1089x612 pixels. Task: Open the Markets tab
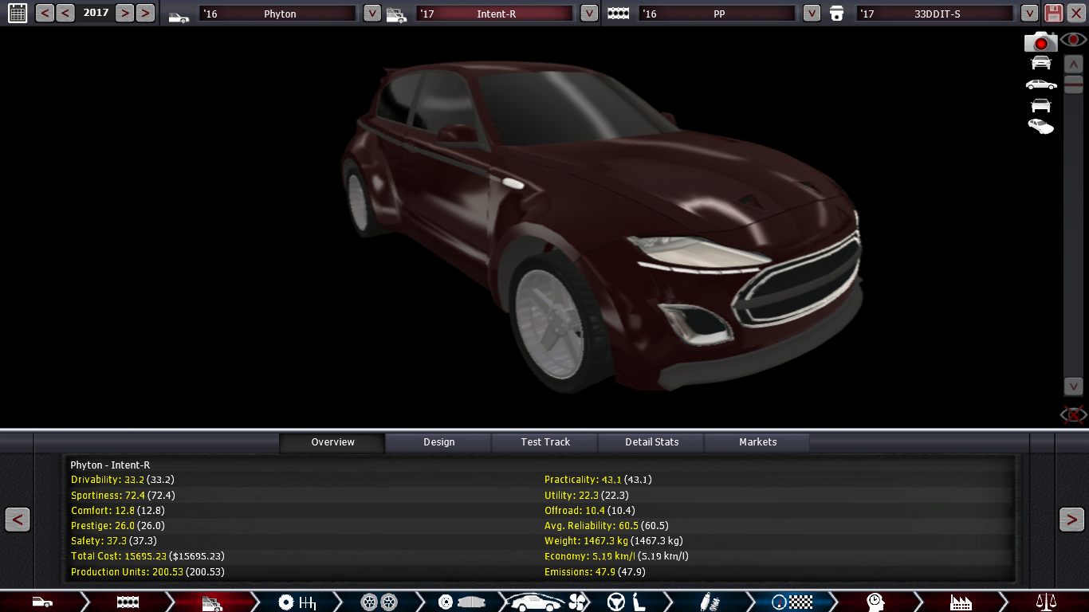coord(757,442)
